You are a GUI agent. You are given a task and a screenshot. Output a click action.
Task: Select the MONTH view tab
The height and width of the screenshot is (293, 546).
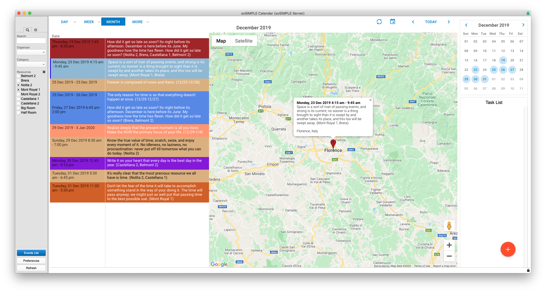click(x=113, y=22)
